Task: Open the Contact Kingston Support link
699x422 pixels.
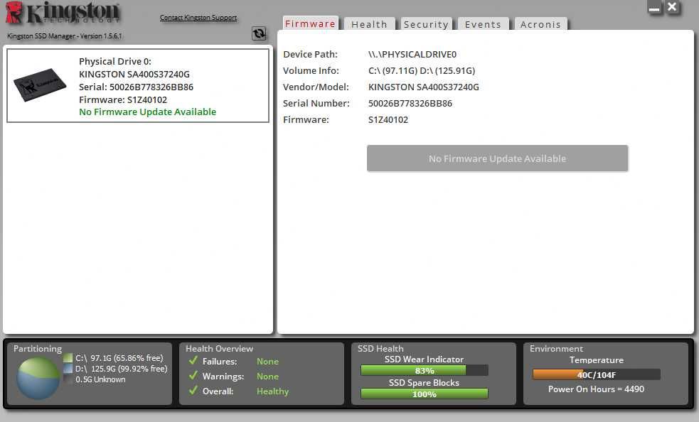Action: pyautogui.click(x=198, y=17)
